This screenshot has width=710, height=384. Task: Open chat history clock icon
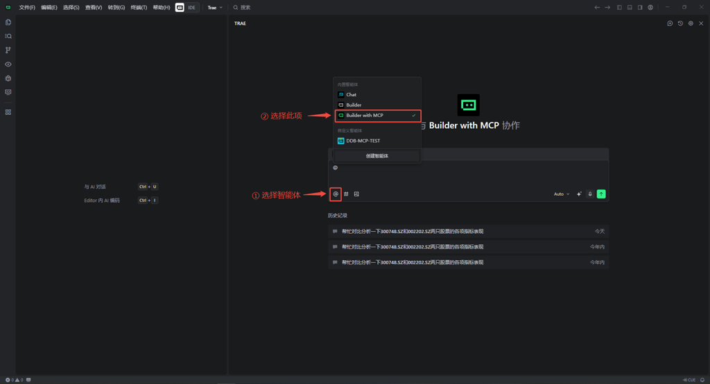click(680, 24)
